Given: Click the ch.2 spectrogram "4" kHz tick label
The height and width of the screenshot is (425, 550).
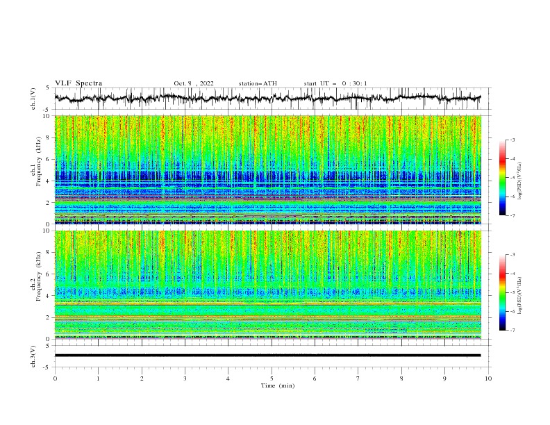Looking at the screenshot, I should pyautogui.click(x=49, y=296).
